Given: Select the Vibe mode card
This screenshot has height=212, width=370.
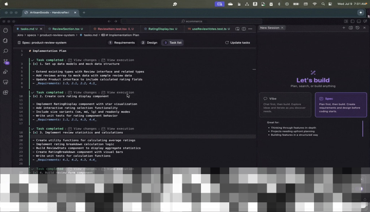Looking at the screenshot, I should 285,105.
